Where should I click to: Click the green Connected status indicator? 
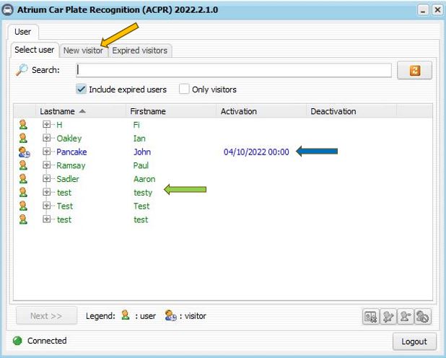pyautogui.click(x=17, y=341)
